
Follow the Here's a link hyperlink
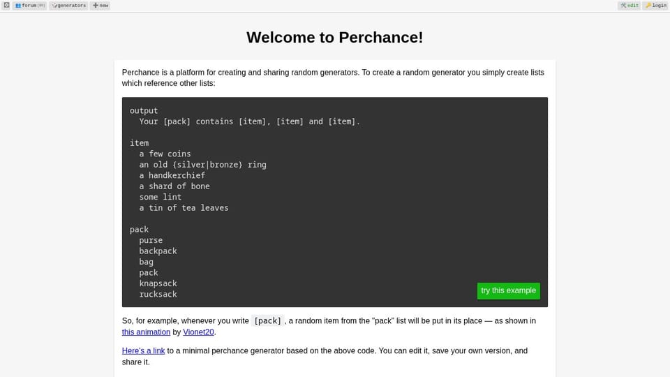click(x=143, y=351)
